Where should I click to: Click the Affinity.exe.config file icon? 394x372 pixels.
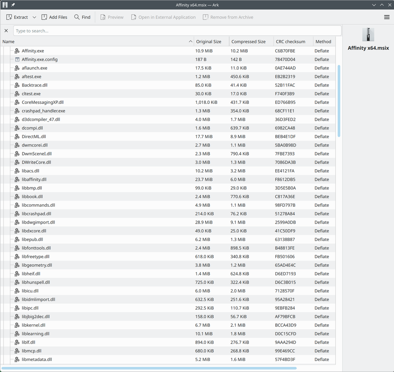pos(17,59)
